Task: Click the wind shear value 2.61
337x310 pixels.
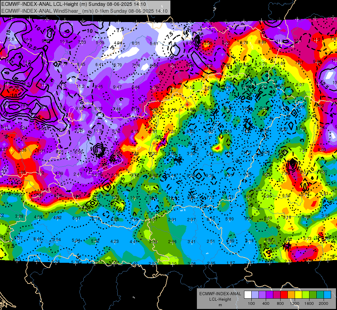Action: click(153, 132)
